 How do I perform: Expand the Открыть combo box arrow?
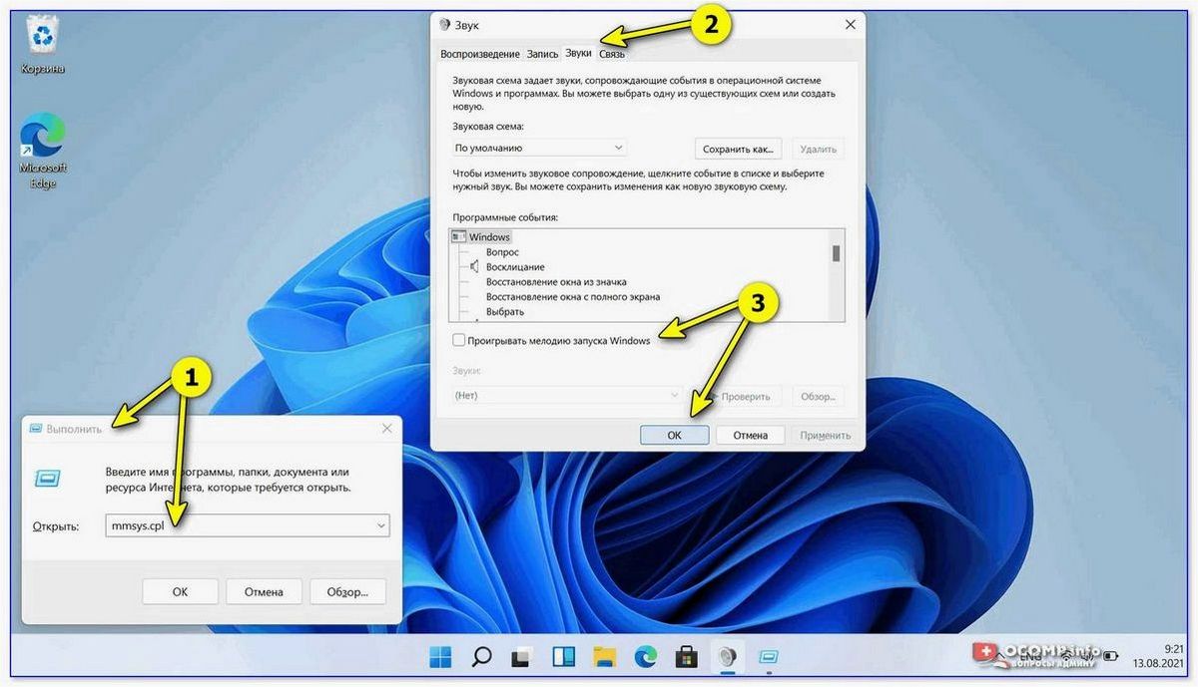[x=380, y=525]
